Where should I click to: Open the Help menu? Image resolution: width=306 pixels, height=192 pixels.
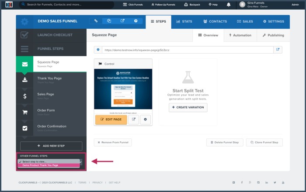click(x=213, y=4)
